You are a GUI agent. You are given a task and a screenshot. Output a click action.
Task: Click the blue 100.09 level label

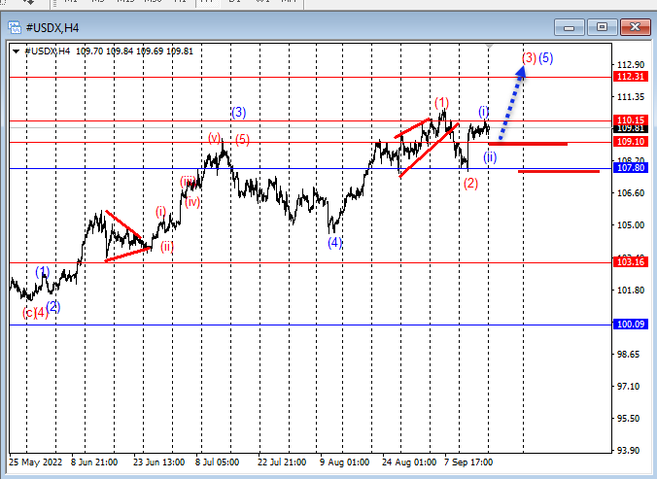click(x=630, y=325)
